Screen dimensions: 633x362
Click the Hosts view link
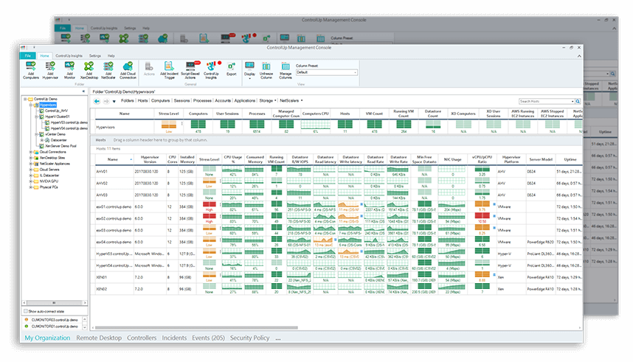tap(142, 100)
